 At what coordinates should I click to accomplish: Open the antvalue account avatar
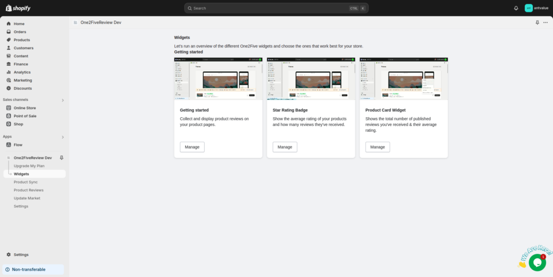point(529,8)
